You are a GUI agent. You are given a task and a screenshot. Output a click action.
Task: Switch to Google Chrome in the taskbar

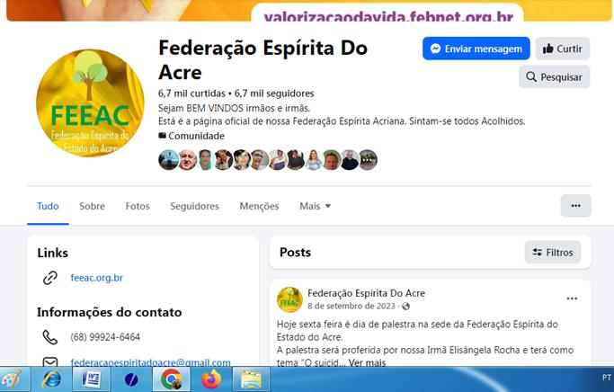tap(172, 379)
